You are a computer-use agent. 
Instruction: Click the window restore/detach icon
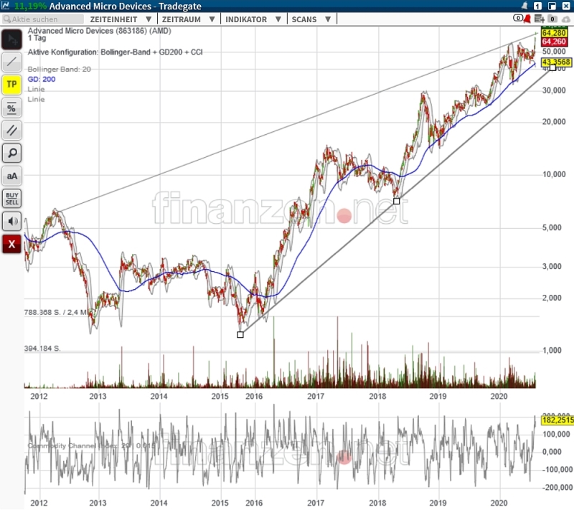(552, 6)
